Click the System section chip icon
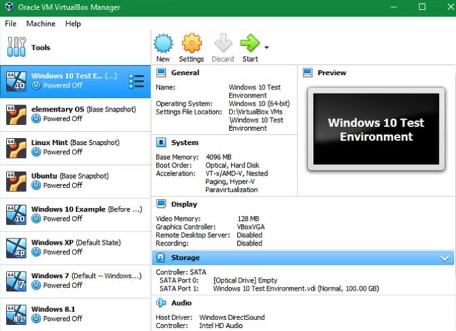The image size is (456, 331). click(x=161, y=142)
